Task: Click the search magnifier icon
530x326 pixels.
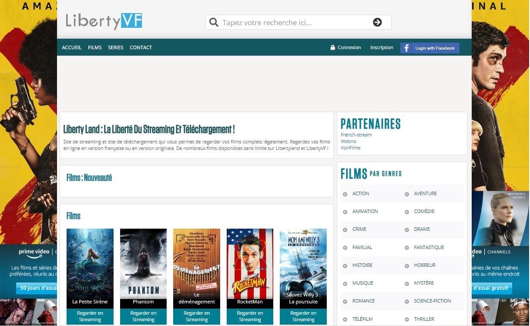Action: coord(214,23)
